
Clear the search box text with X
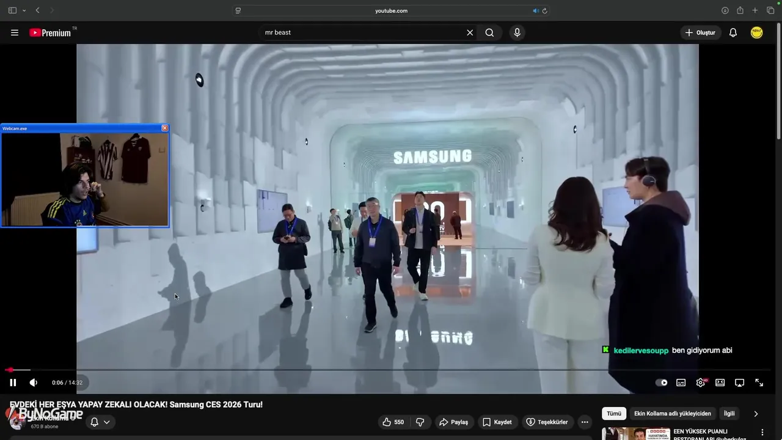[x=470, y=32]
